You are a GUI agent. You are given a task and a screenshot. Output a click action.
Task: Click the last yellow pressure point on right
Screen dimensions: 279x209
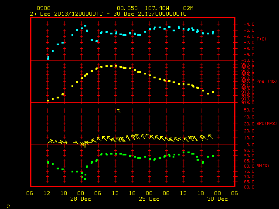point(213,92)
